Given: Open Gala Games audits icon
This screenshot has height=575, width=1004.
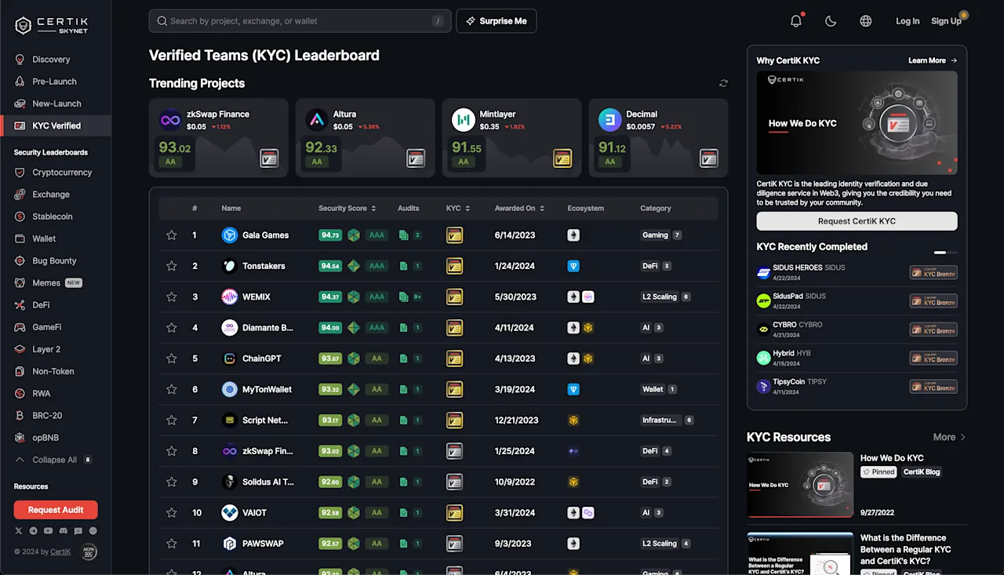Looking at the screenshot, I should pyautogui.click(x=403, y=235).
